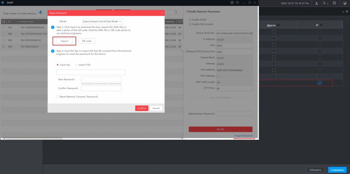Screen dimensions: 350x174
Task: Expand the Mode dropdown (Export/Import Secret Key)
Action: (103, 21)
